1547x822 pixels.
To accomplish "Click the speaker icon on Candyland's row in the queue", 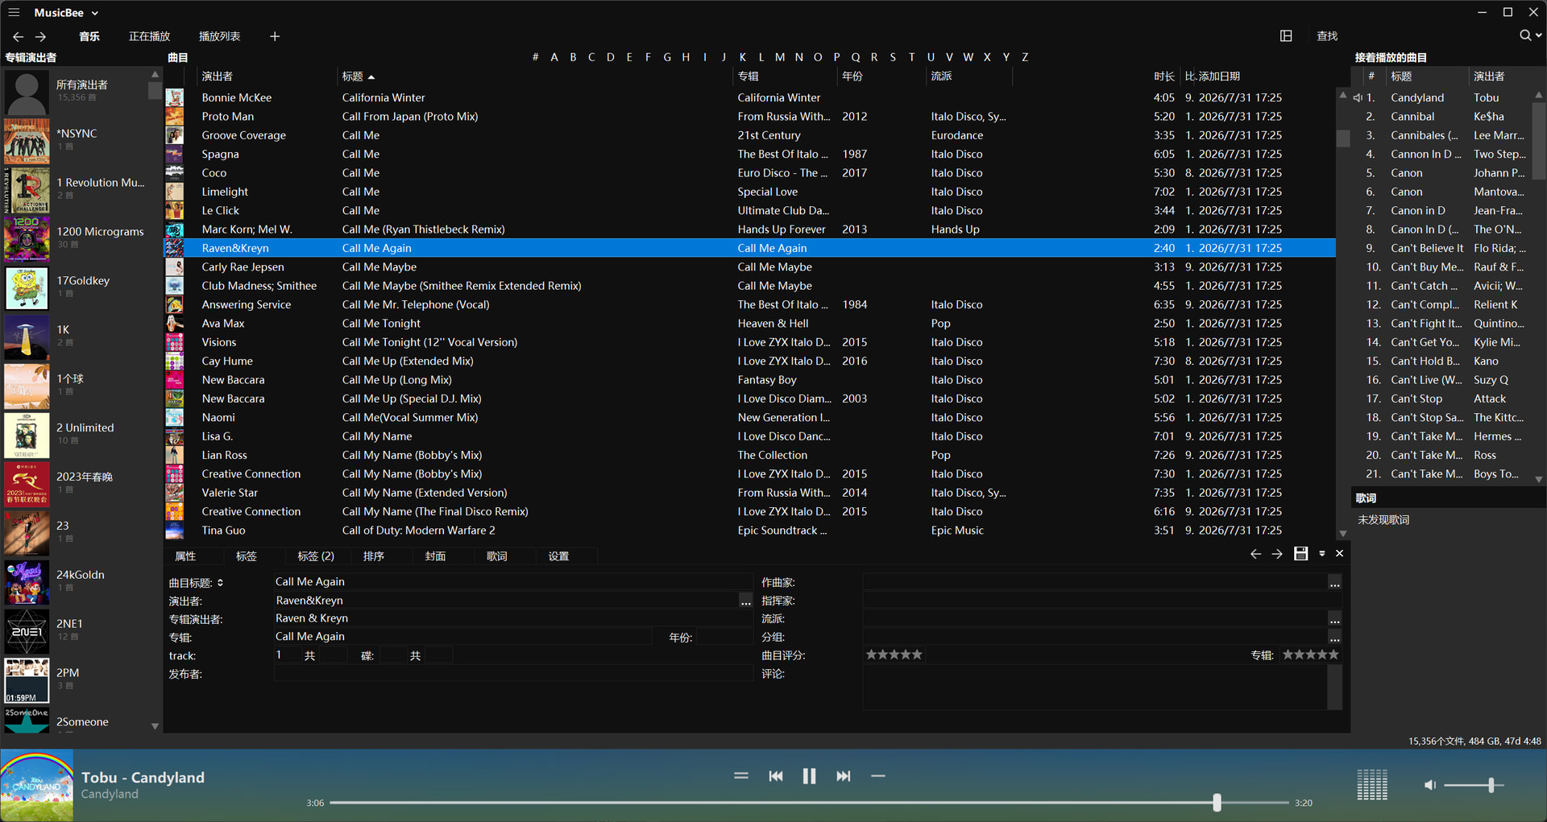I will (x=1358, y=97).
